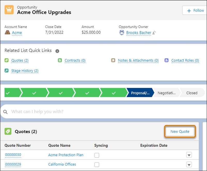Click the New Quote button
Viewport: 207px width, 171px height.
(180, 131)
